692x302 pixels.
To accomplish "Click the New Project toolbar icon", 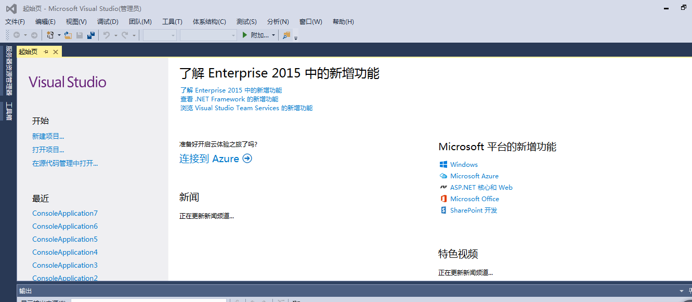I will [50, 35].
